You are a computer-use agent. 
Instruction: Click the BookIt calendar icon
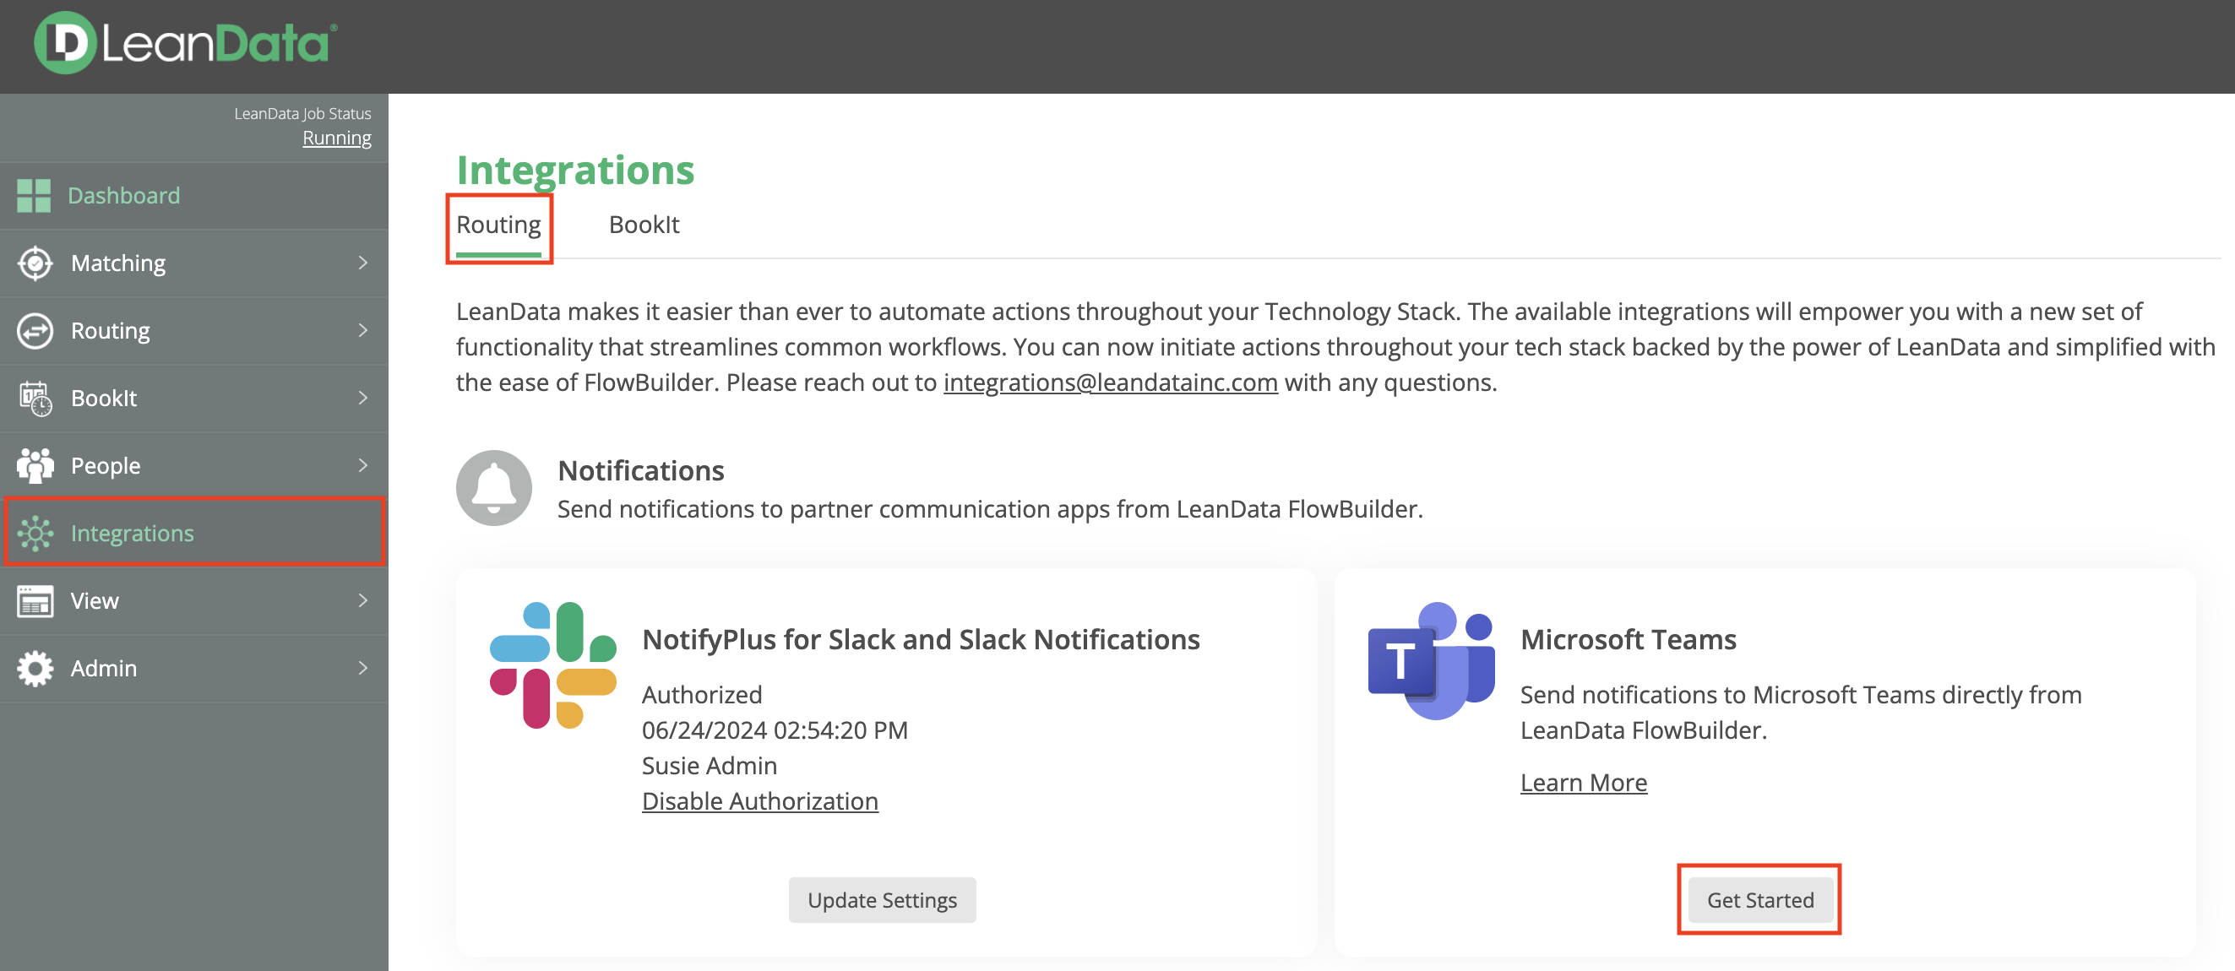35,398
